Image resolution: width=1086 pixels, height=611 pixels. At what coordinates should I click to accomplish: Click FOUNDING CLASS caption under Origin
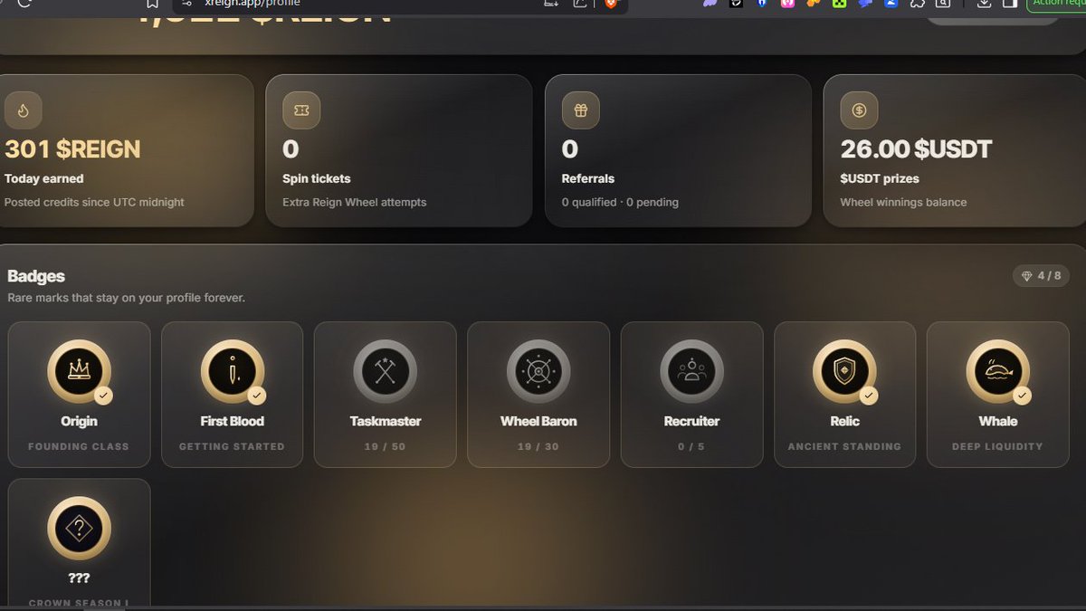tap(79, 446)
